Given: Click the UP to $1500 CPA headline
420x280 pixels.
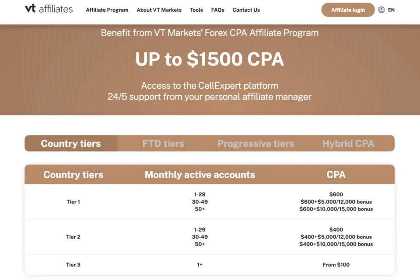Looking at the screenshot, I should click(x=210, y=59).
